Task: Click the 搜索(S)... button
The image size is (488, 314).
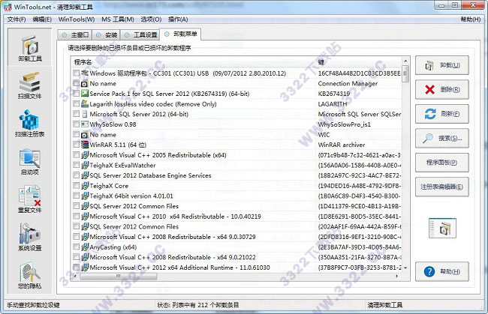Action: point(442,138)
